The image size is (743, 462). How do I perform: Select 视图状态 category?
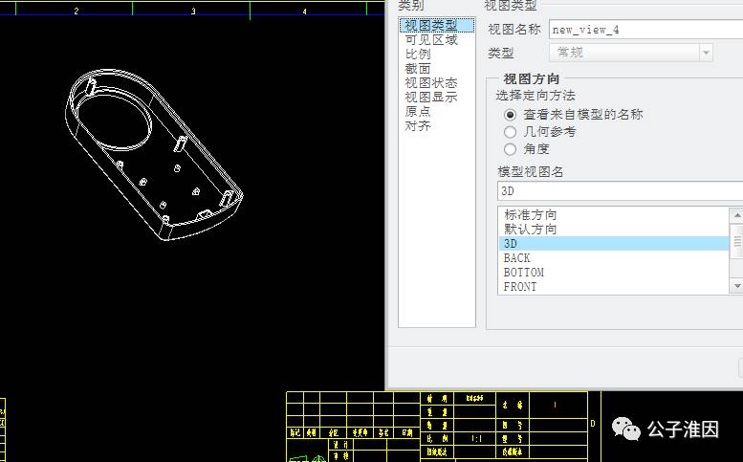point(430,83)
